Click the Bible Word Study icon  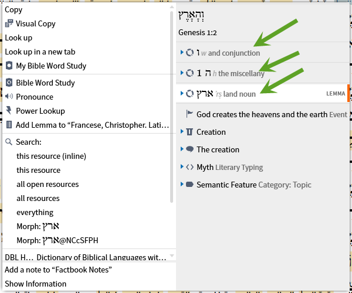pos(9,83)
